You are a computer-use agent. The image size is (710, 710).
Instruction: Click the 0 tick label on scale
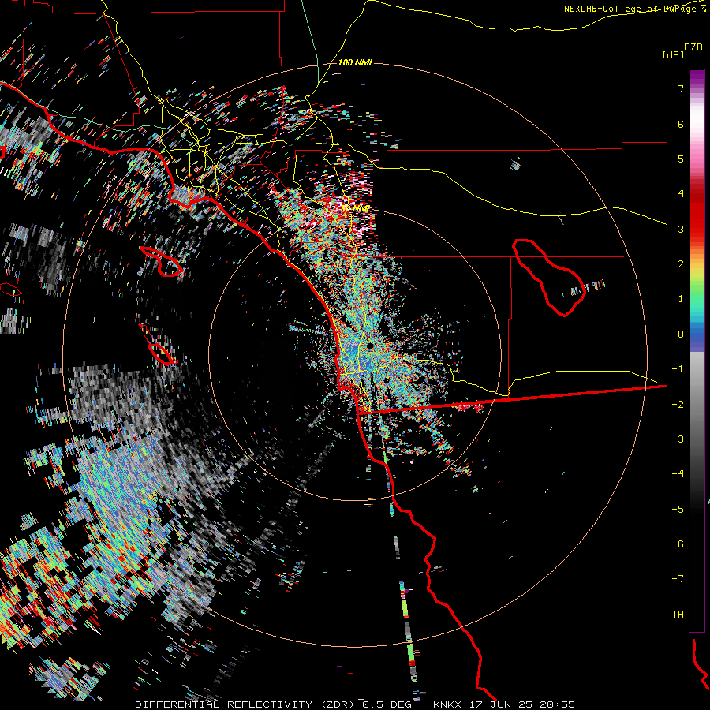(681, 334)
